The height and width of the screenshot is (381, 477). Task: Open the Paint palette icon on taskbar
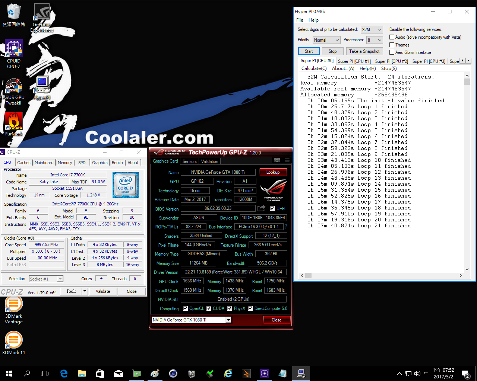[x=155, y=374]
